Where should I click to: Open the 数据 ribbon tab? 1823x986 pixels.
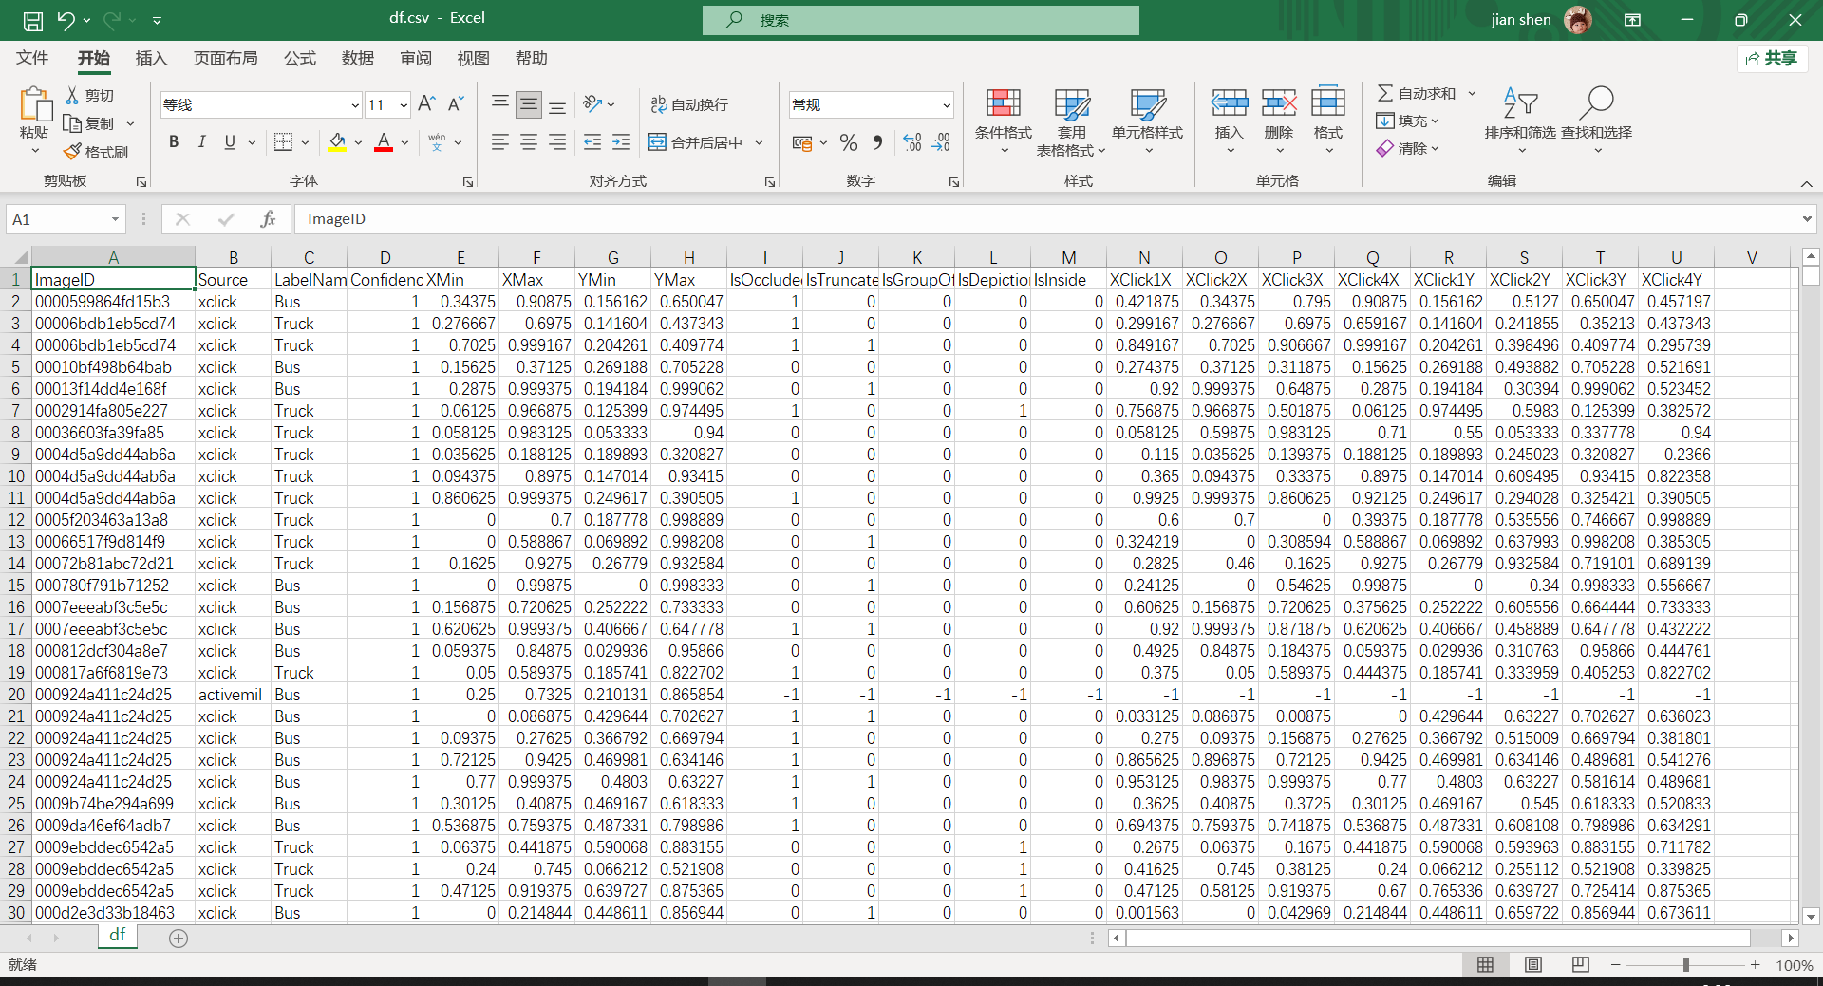(x=357, y=59)
